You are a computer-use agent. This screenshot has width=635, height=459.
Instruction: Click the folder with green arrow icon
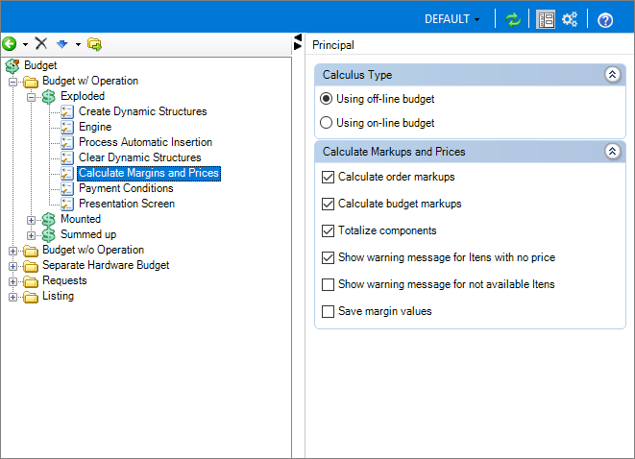click(94, 44)
